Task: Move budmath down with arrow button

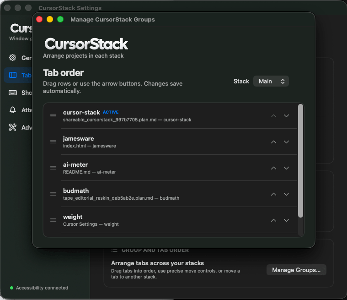Action: click(286, 194)
